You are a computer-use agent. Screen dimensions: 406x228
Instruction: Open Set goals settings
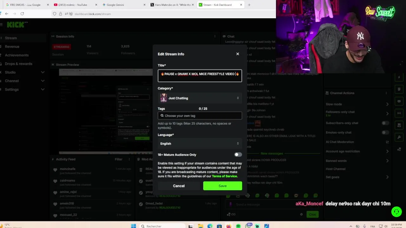[357, 177]
